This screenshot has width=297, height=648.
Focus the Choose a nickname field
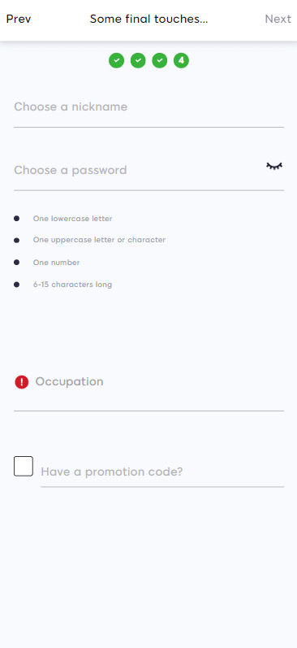coord(149,107)
